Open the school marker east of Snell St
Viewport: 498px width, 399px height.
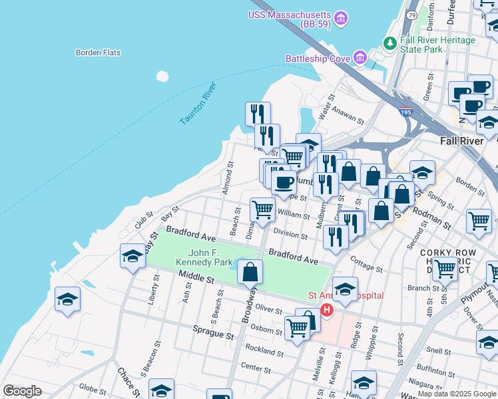pos(489,344)
